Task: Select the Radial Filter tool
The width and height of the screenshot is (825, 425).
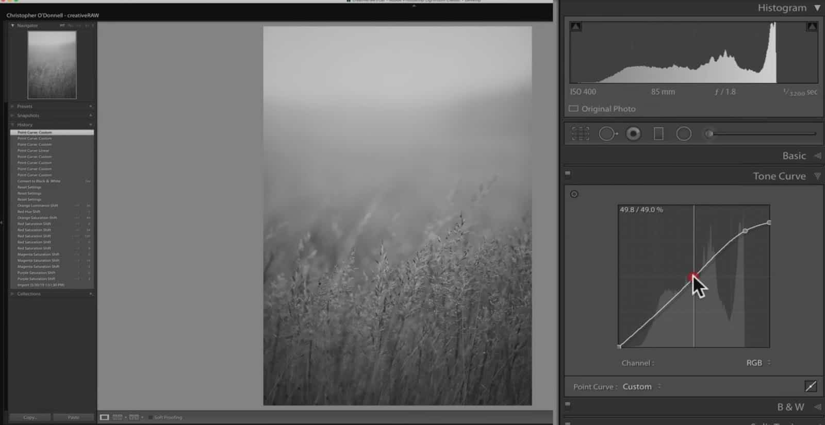Action: point(684,134)
